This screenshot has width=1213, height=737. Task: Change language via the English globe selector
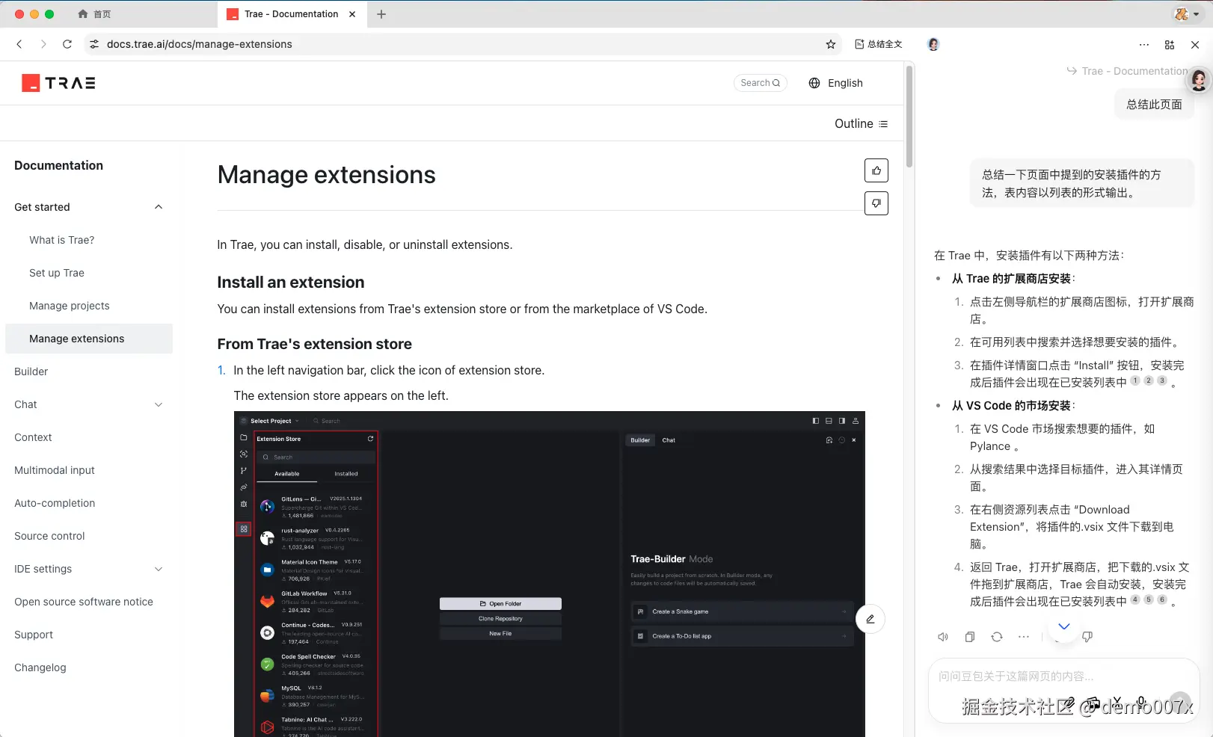(x=836, y=83)
